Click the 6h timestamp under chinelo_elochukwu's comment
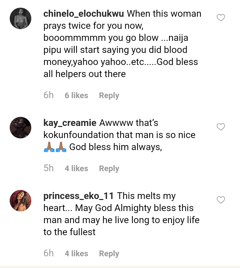The image size is (240, 268). (x=48, y=95)
